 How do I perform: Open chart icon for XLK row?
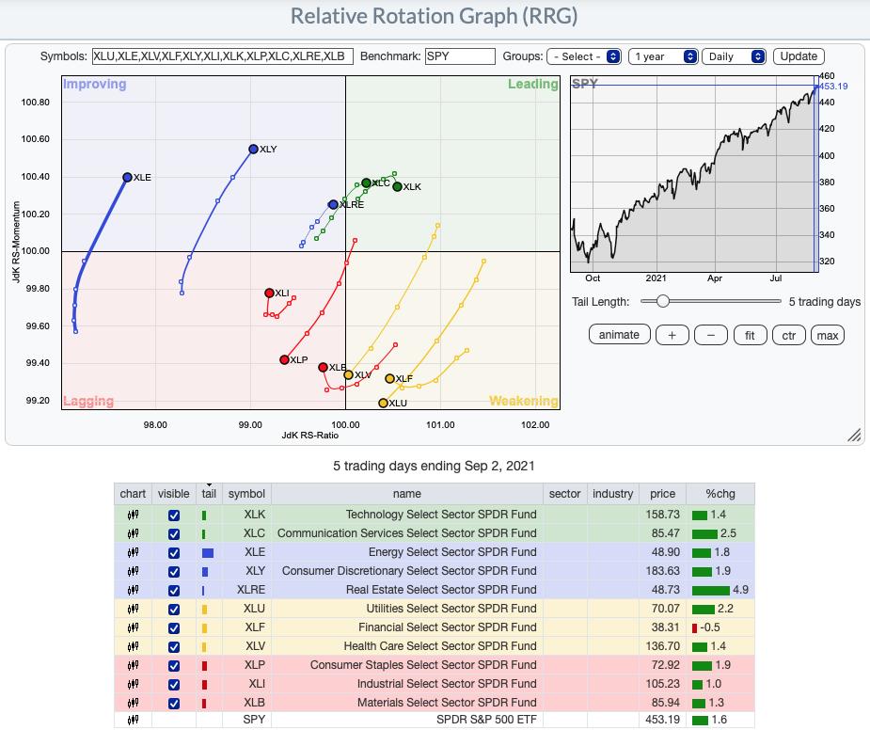[x=133, y=515]
